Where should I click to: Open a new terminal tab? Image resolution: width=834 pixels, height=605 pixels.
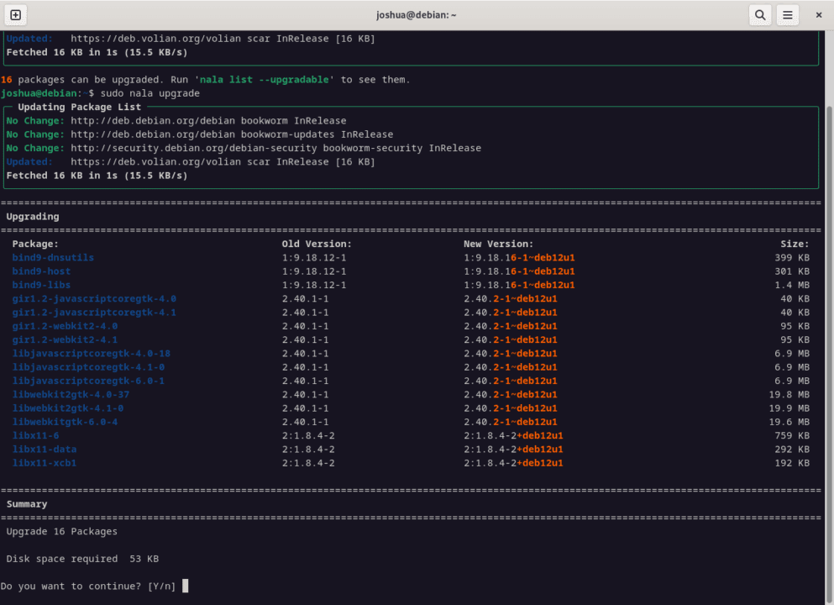click(x=15, y=14)
